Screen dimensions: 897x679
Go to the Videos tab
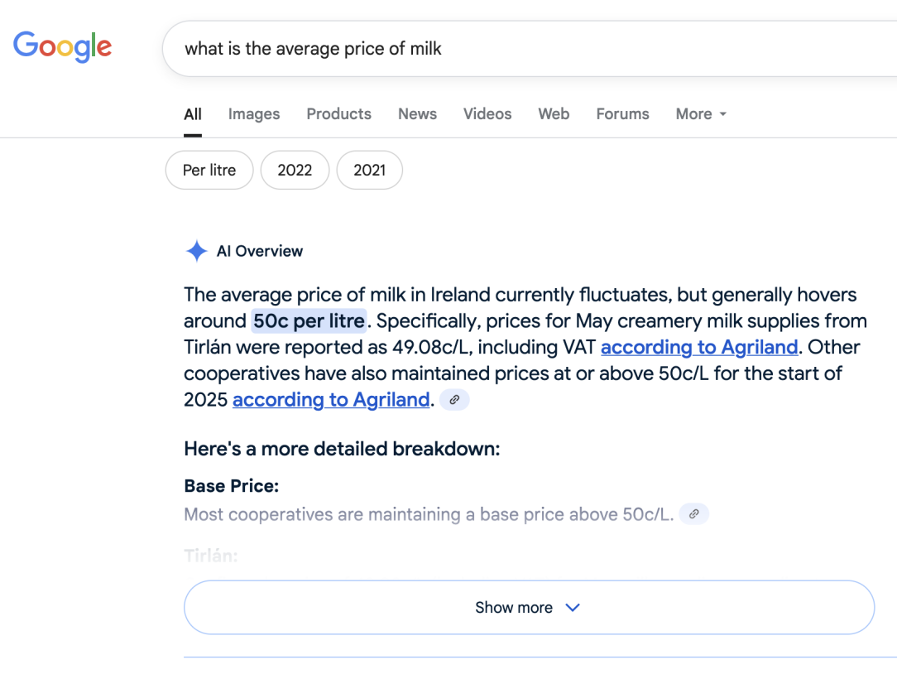[487, 114]
